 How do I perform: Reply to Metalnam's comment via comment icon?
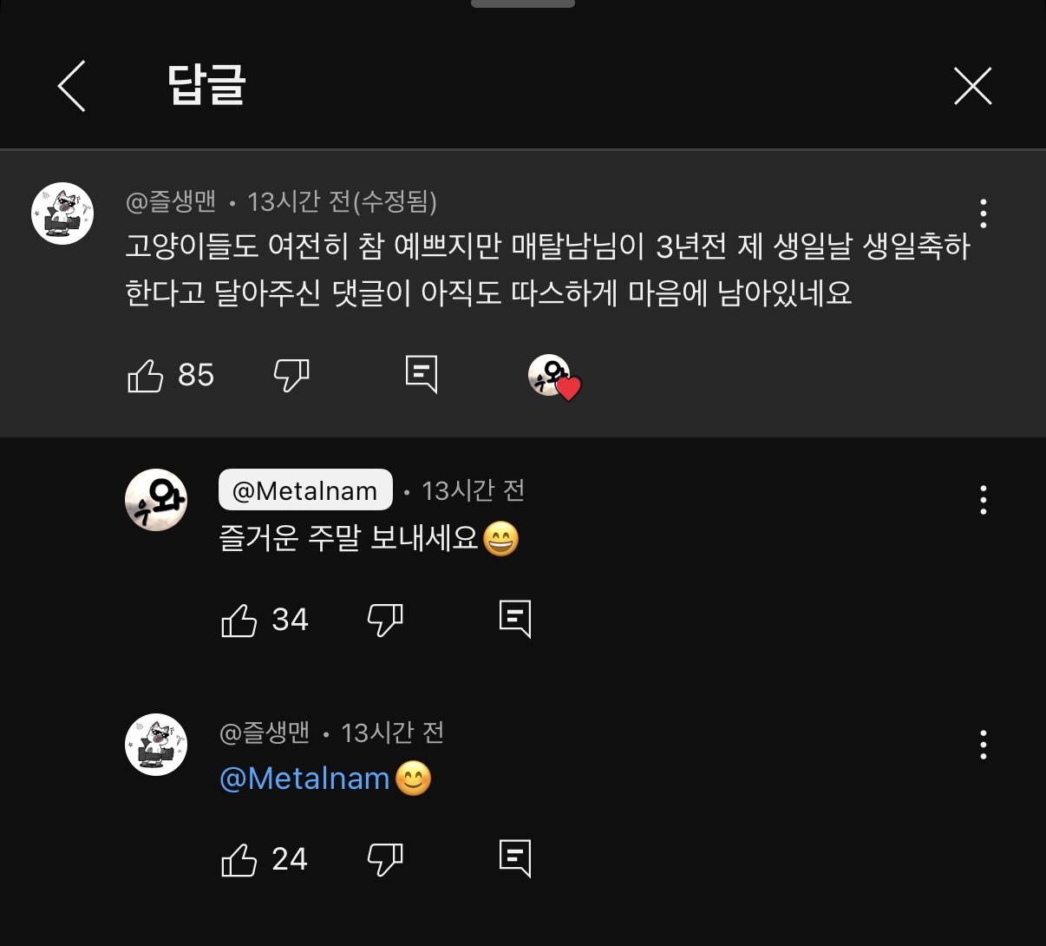(x=515, y=620)
